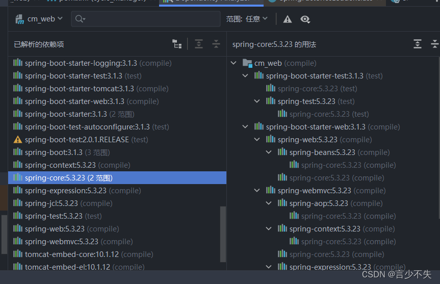Click library icon of spring-boot-starter-web usage node
The width and height of the screenshot is (440, 284).
(259, 126)
